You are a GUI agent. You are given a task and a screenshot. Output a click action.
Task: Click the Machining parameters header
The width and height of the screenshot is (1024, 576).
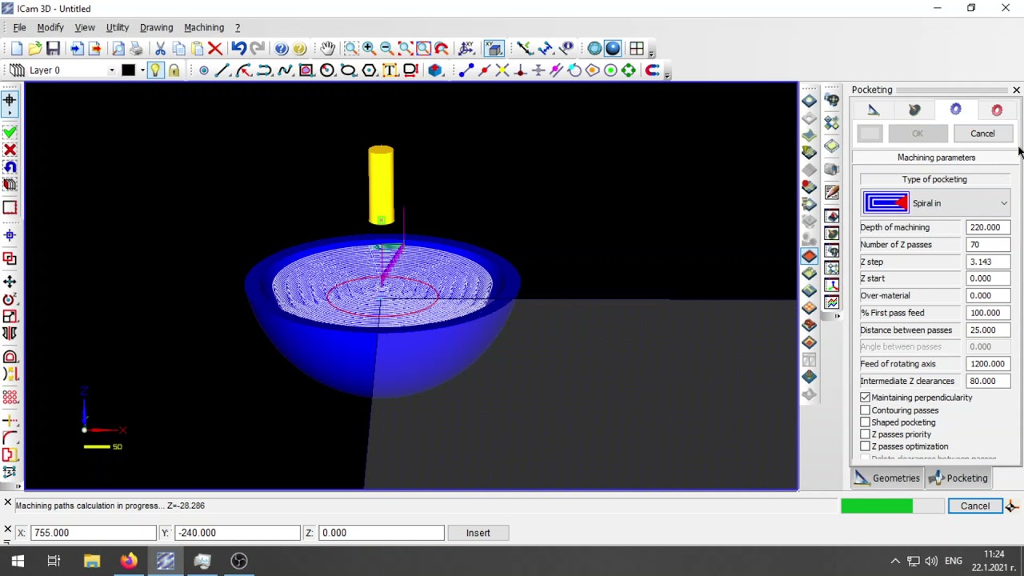(x=936, y=158)
